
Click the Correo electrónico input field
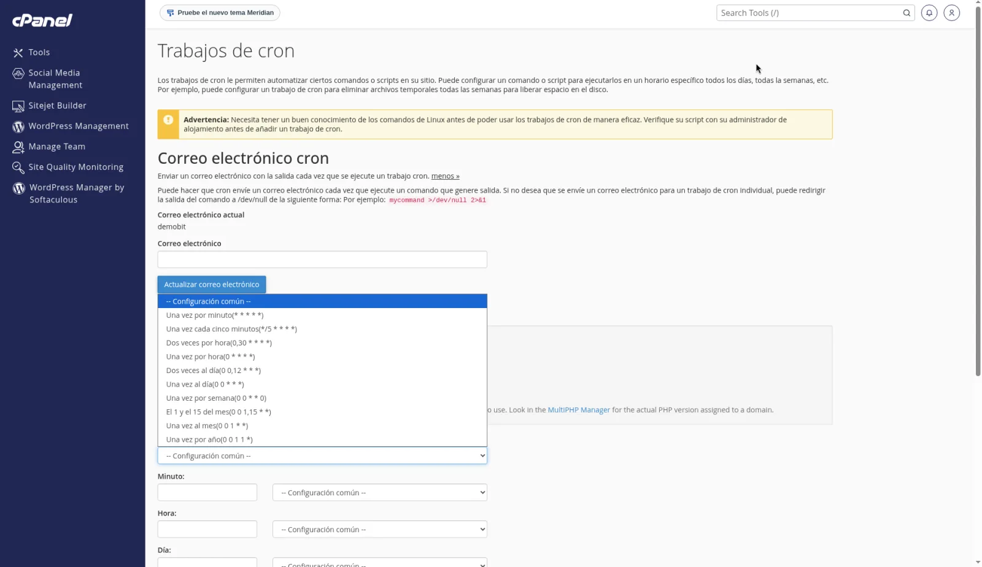322,260
